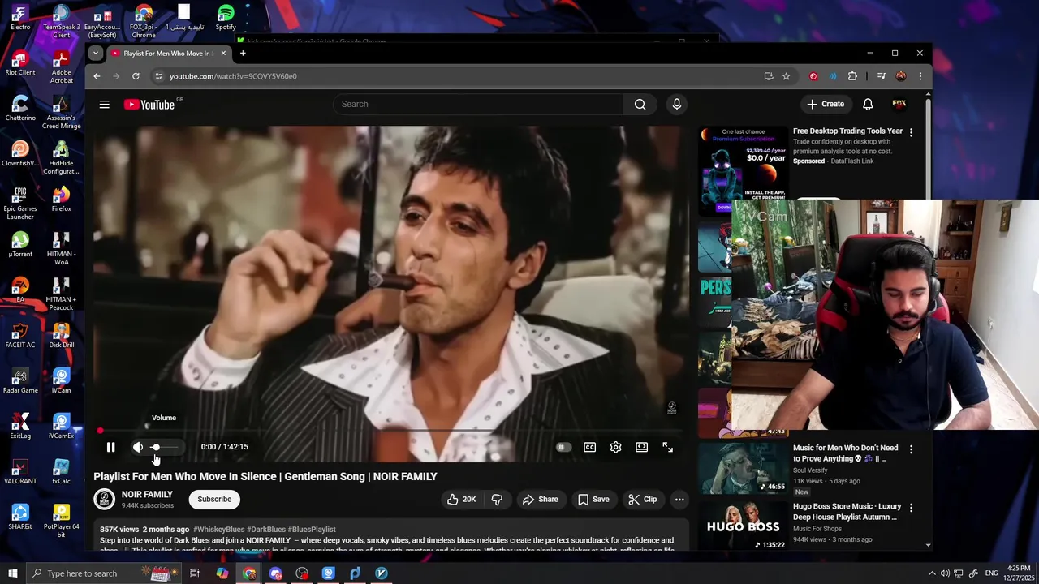Open the YouTube hamburger guide menu
Screen dimensions: 1039x584
point(104,104)
